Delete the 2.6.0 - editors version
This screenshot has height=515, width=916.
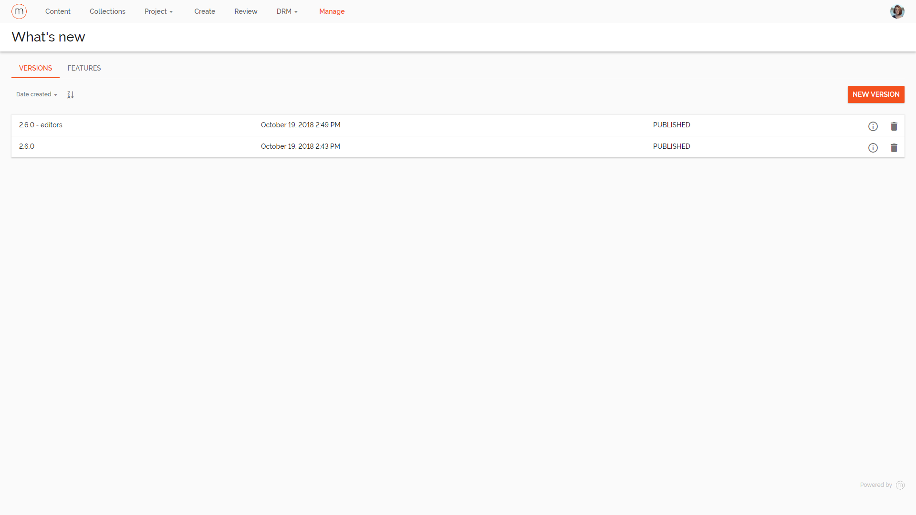tap(894, 126)
